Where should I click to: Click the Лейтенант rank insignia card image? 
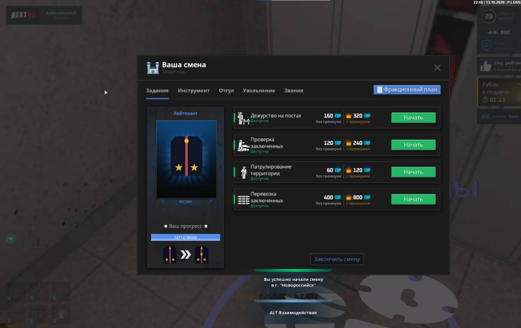186,159
